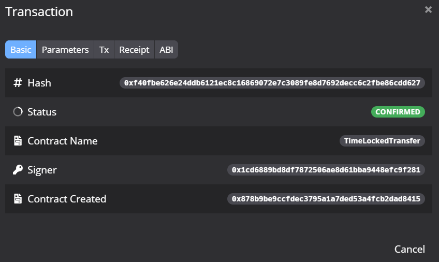Screen dimensions: 439x262
Task: Click the Contract Created document icon
Action: (18, 199)
